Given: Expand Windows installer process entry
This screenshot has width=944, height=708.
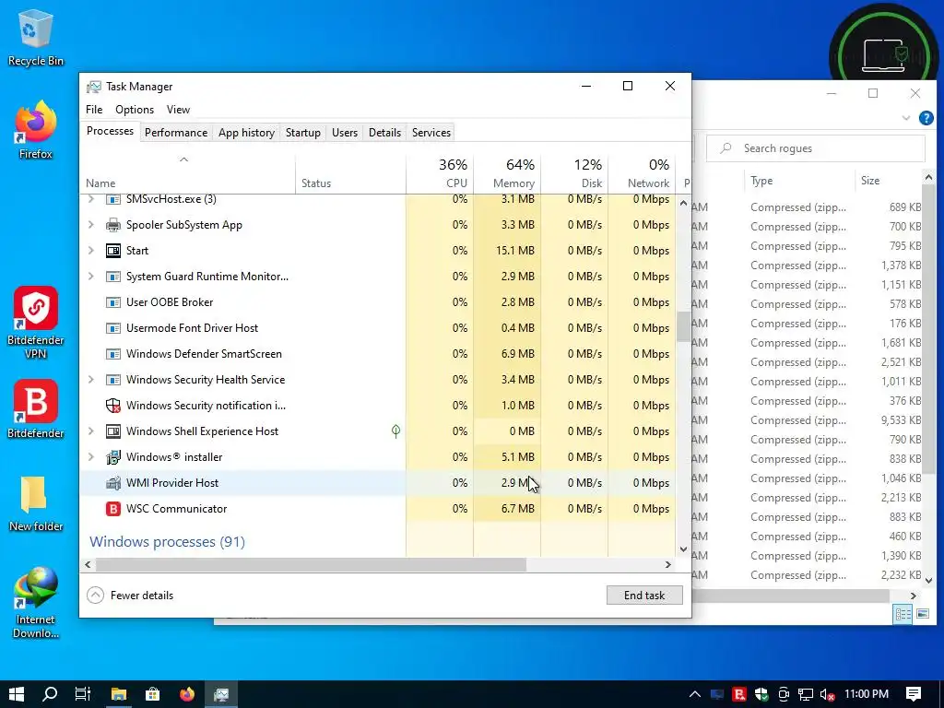Looking at the screenshot, I should point(91,457).
